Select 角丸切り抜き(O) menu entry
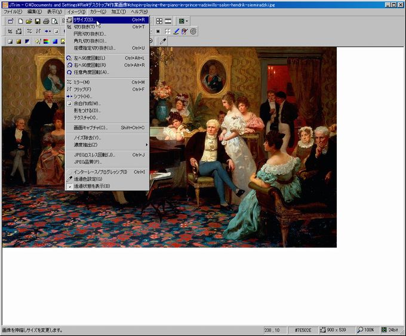The image size is (406, 336). [107, 41]
